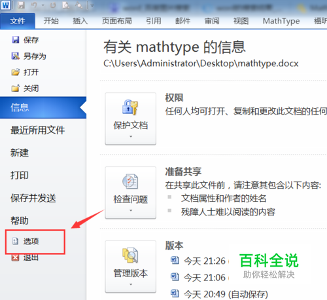Screen dimensions: 327x300
Task: Open 最近所用文件 list
Action: [x=37, y=130]
